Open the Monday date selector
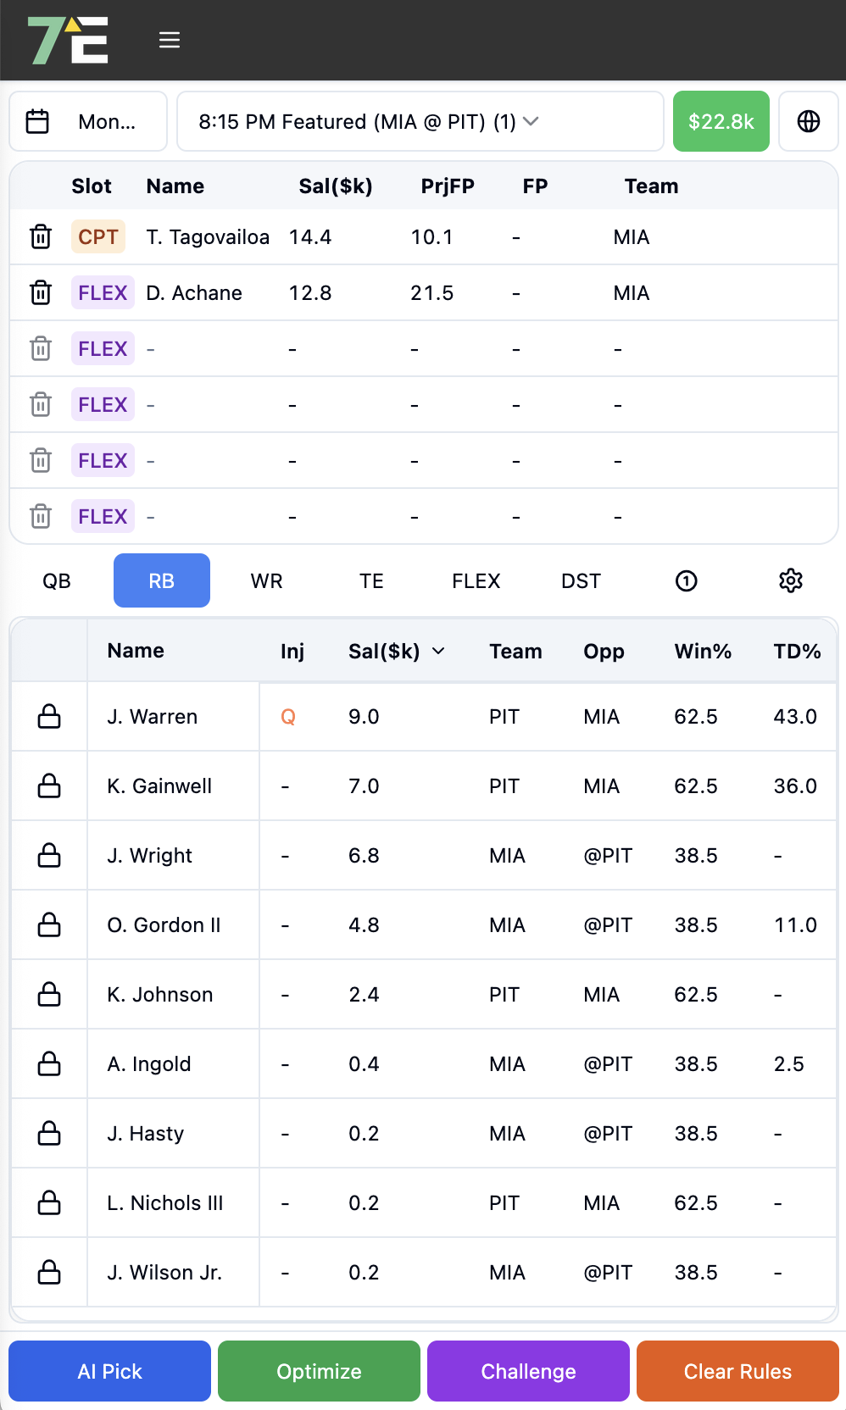This screenshot has height=1410, width=846. pos(88,121)
